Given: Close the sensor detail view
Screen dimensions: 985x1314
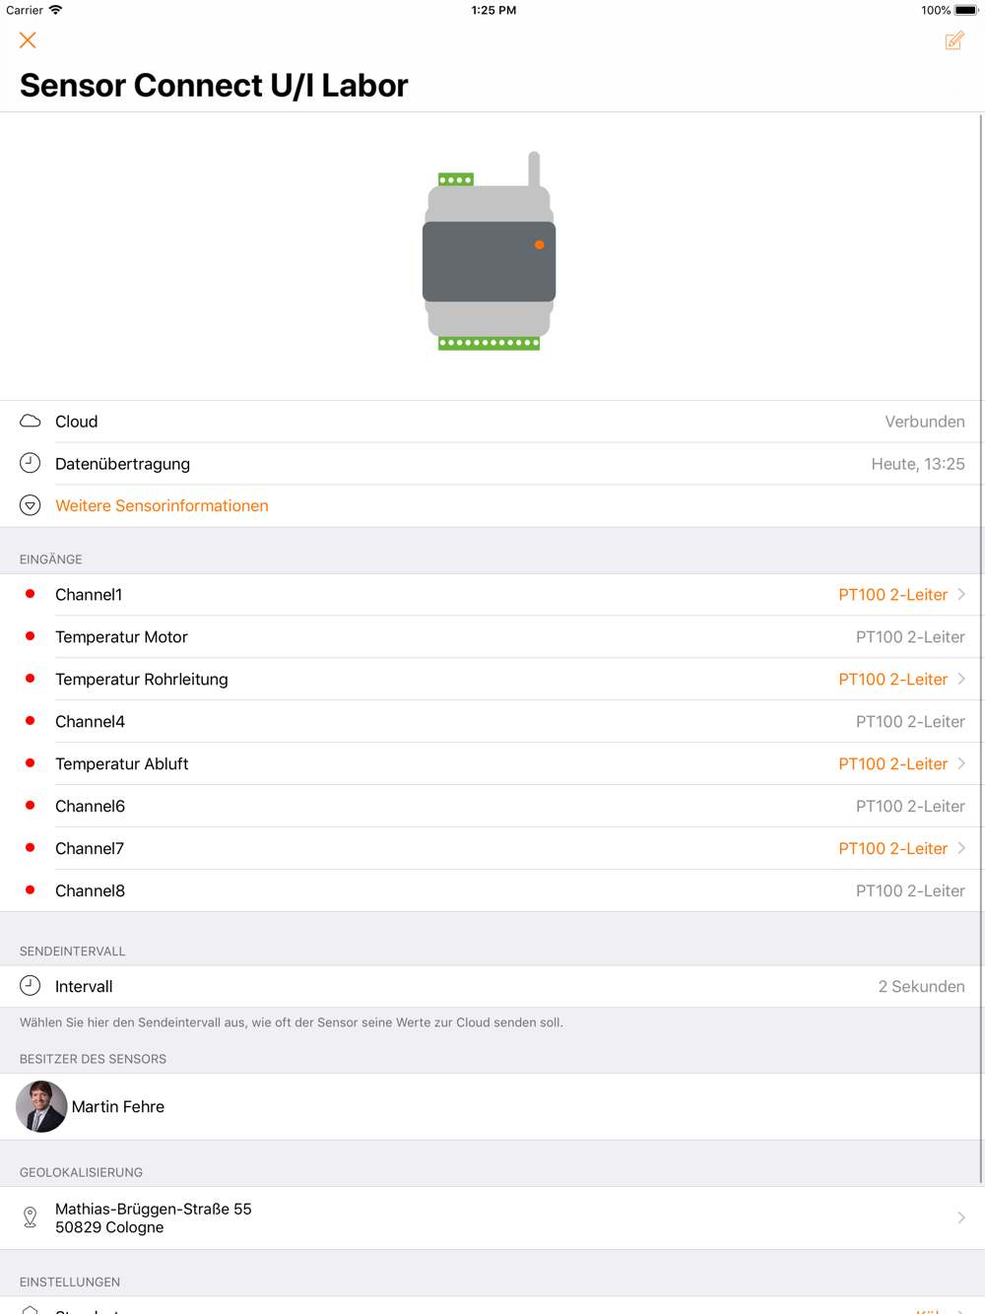Looking at the screenshot, I should tap(28, 40).
